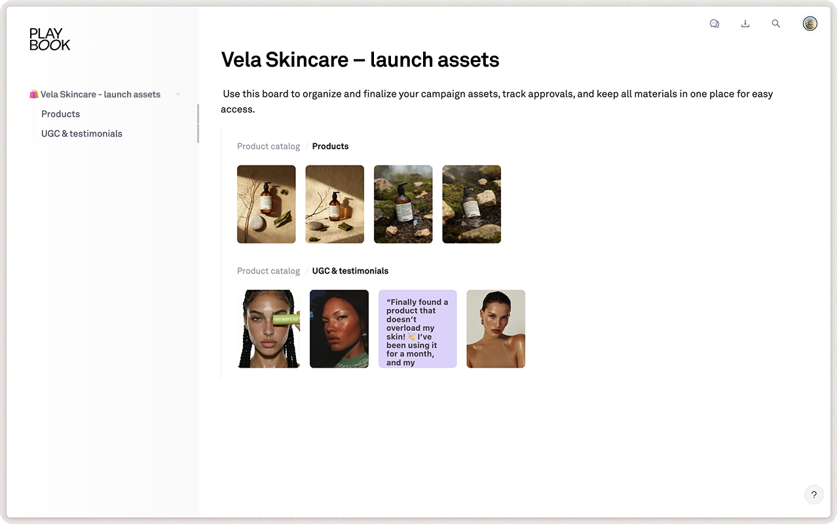Select the board title Vela Skincare heading

[360, 59]
